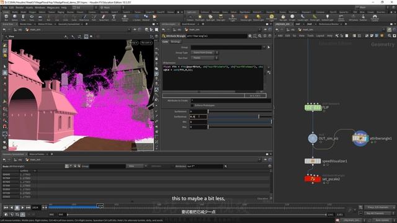Screen dimensions: 397x223
Task: Open parameter gear menu in Attribute Wrangle
Action: tap(250, 36)
